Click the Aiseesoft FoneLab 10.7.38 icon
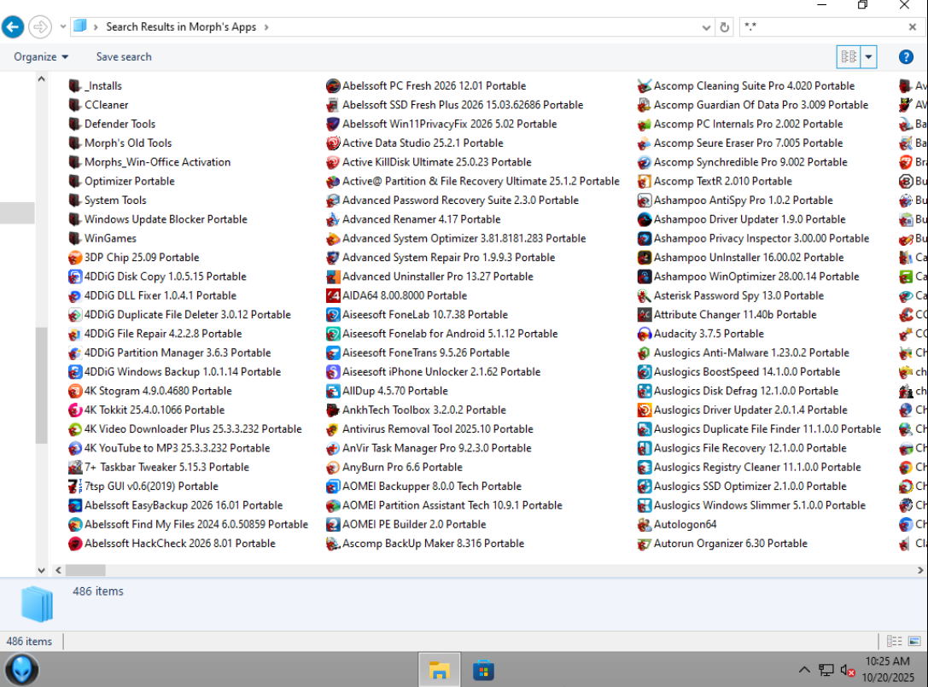 [333, 315]
